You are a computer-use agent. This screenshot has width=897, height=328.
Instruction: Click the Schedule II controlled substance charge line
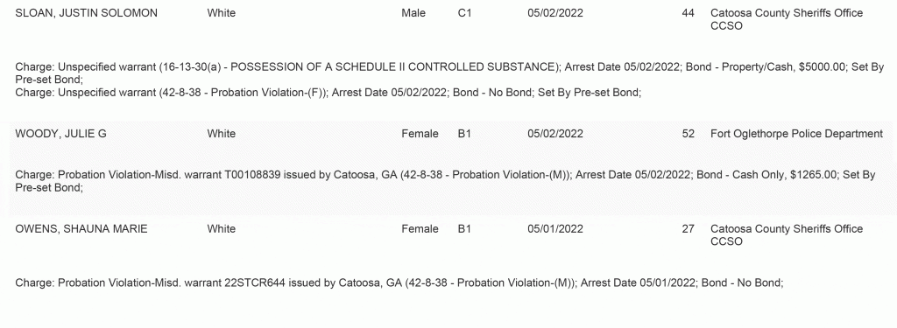coord(449,73)
